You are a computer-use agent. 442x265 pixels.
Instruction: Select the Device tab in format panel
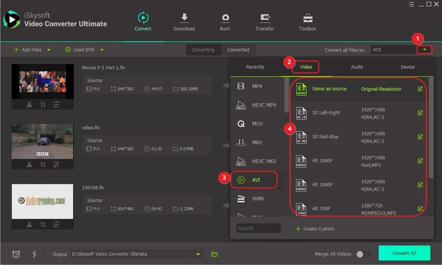(408, 67)
